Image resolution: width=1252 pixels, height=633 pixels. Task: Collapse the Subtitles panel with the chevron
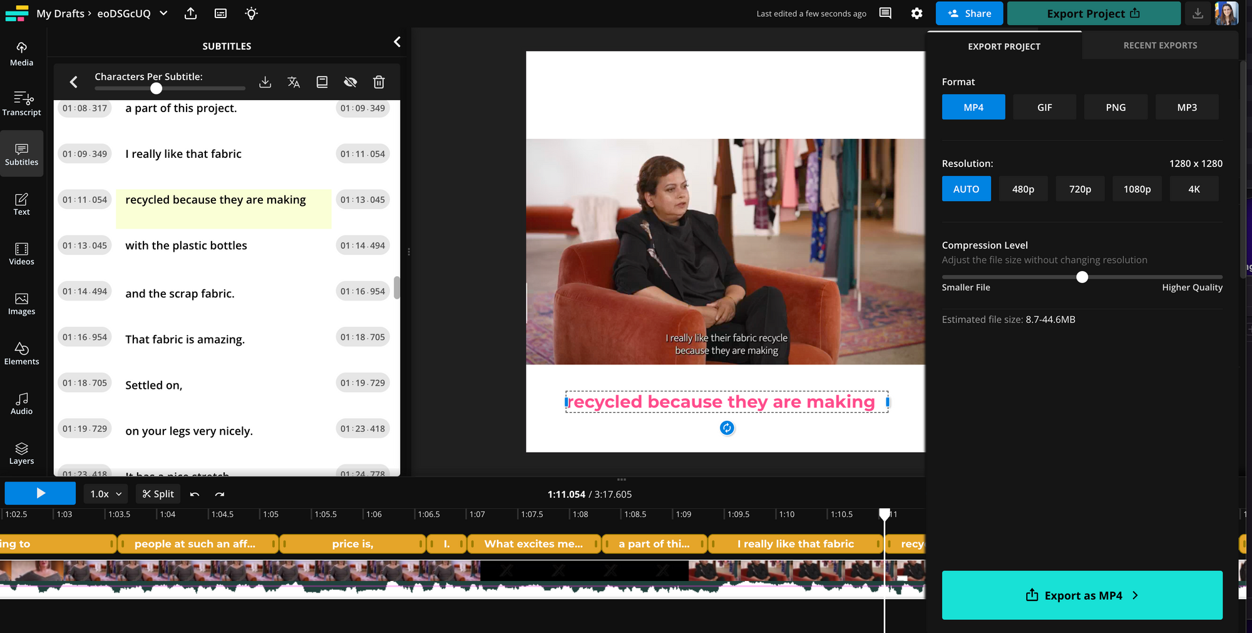397,41
